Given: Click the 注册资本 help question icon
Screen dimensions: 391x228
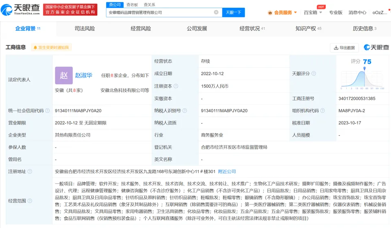Looking at the screenshot, I should pos(176,86).
